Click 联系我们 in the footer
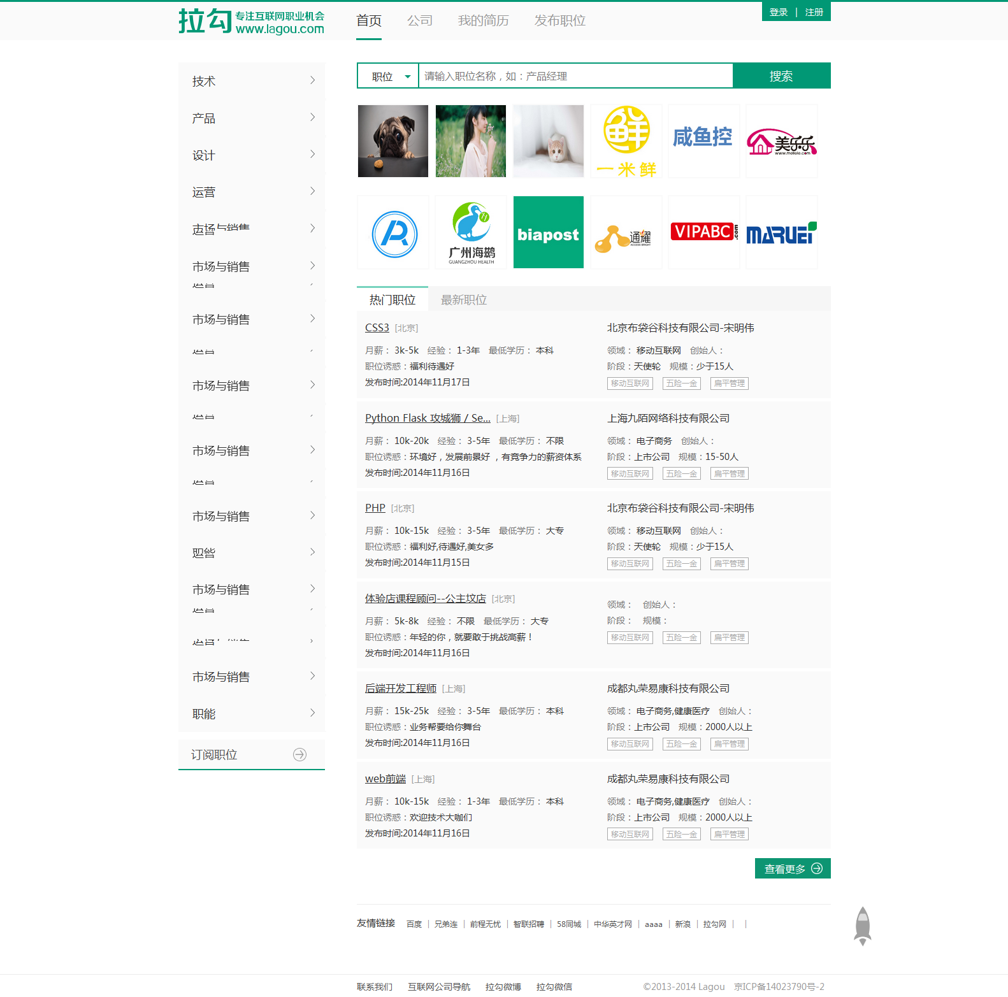The height and width of the screenshot is (997, 1008). 375,986
